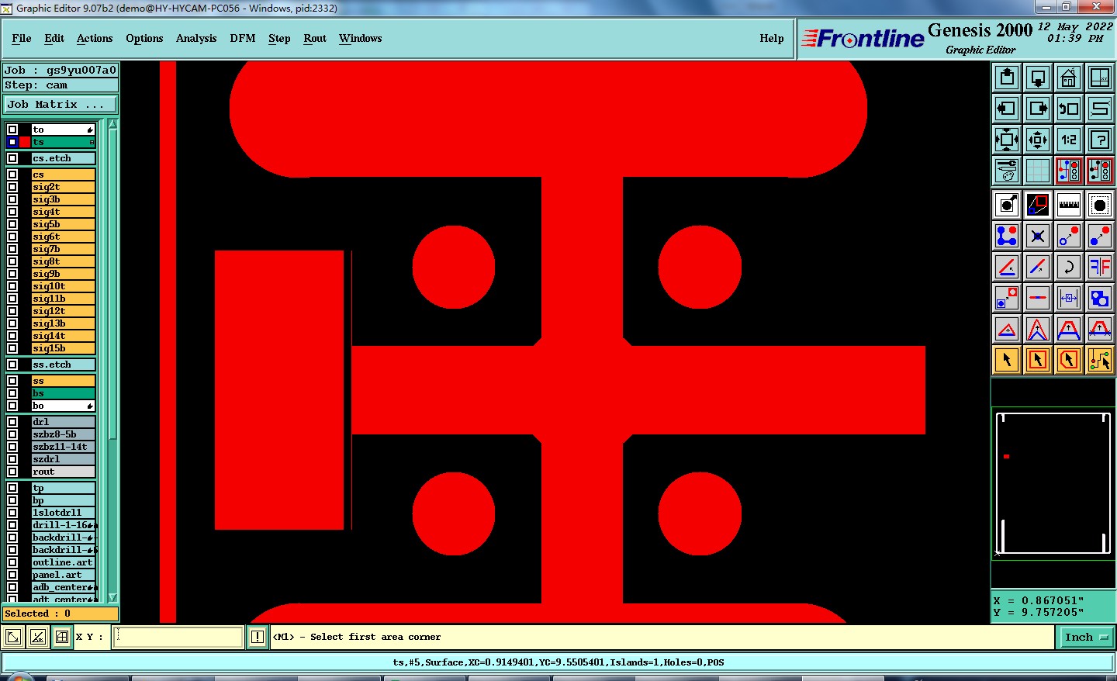Select the net select pointer tool

pos(1100,360)
